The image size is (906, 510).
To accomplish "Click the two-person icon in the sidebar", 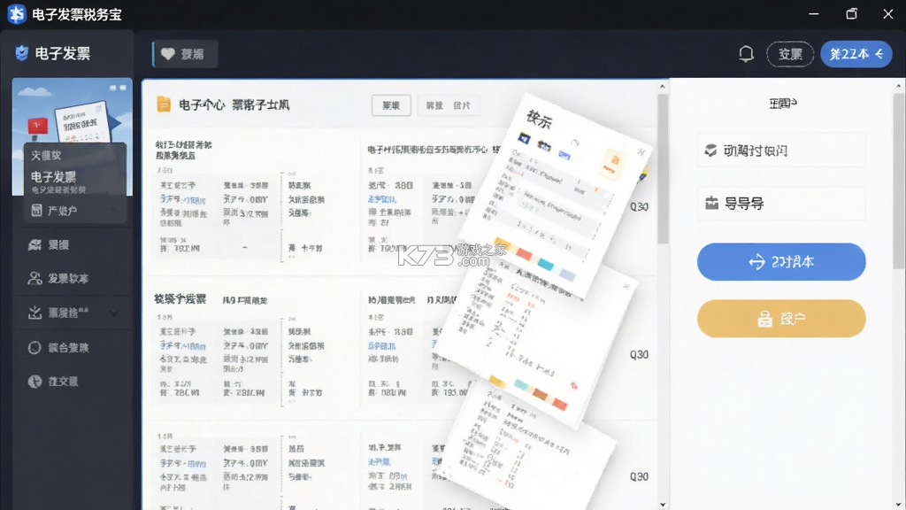I will coord(35,278).
